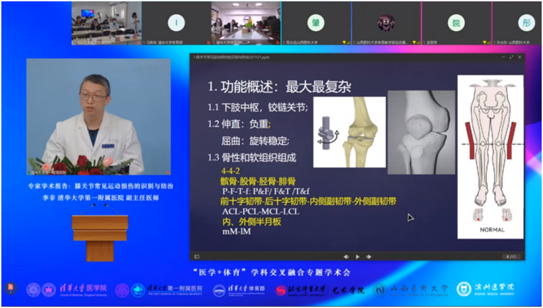Viewport: 543px width, 308px height.
Task: Go to the next slide arrow
Action: [x=369, y=256]
